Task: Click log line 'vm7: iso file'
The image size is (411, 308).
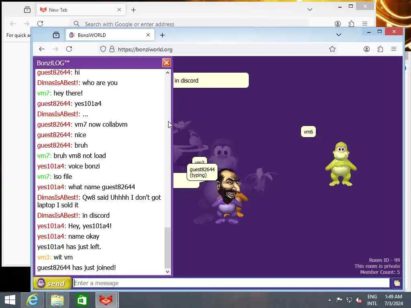Action: click(x=55, y=176)
